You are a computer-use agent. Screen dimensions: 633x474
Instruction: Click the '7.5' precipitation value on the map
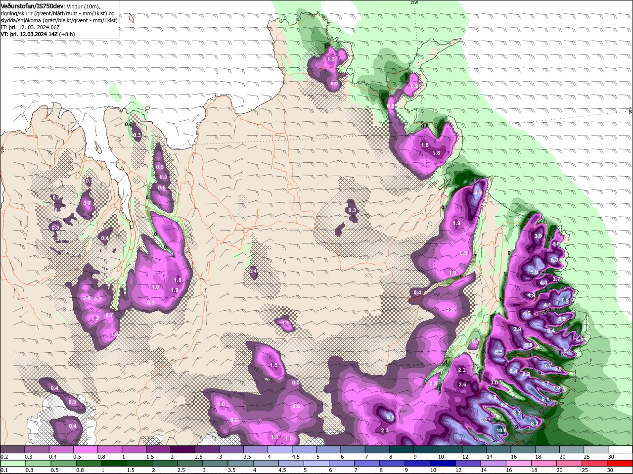565,300
